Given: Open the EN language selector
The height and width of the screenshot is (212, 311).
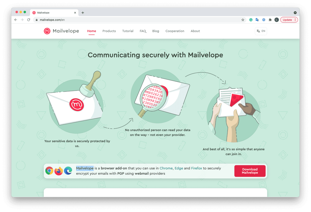Looking at the screenshot, I should [261, 31].
